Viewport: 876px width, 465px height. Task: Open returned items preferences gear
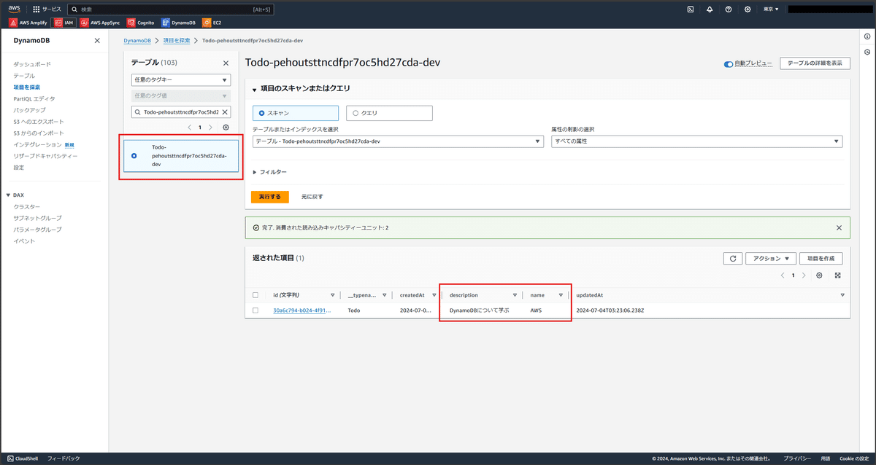tap(819, 276)
